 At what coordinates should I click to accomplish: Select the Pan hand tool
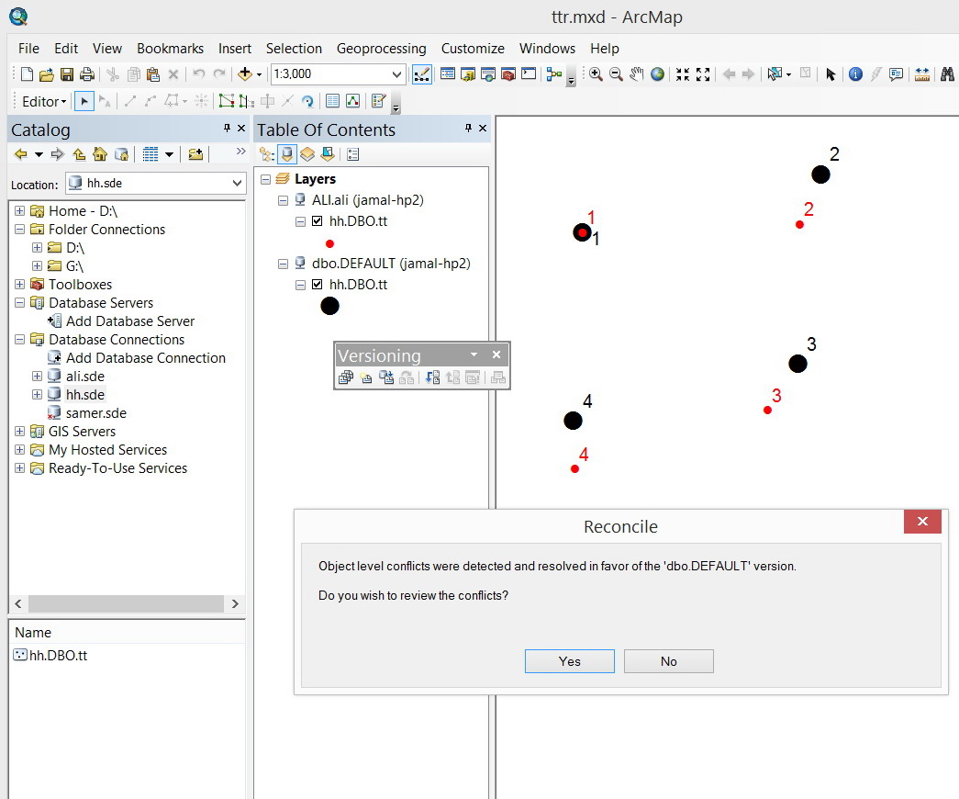(x=637, y=74)
